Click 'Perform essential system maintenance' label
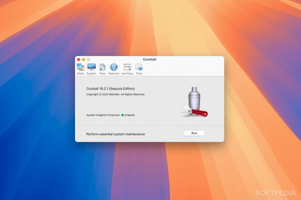 point(116,134)
